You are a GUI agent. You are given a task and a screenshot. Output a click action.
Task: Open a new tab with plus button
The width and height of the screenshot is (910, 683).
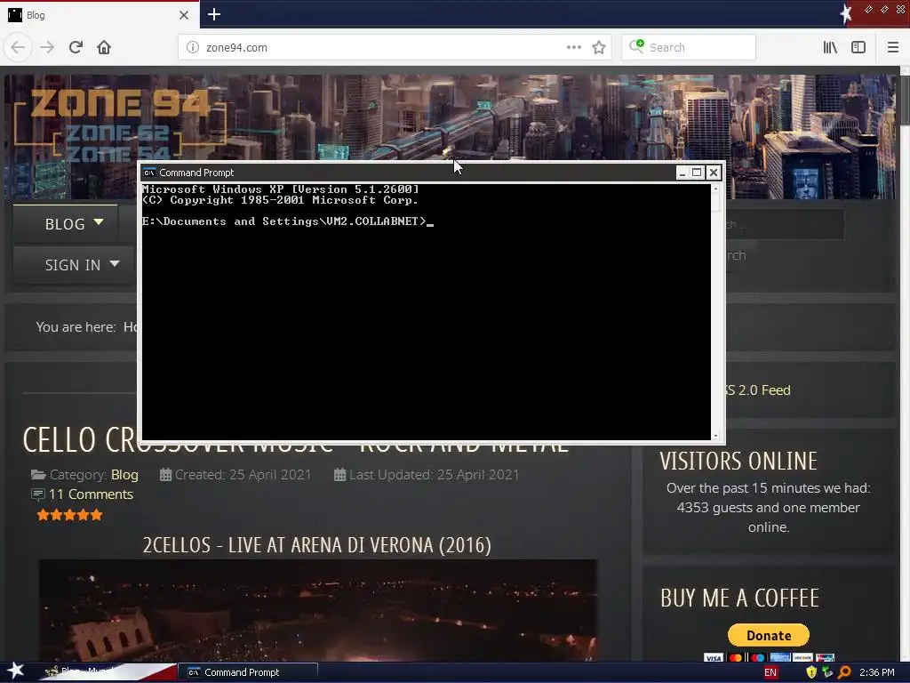(x=214, y=14)
